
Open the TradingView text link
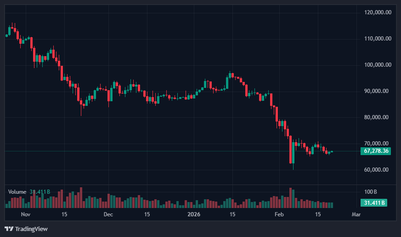31,229
